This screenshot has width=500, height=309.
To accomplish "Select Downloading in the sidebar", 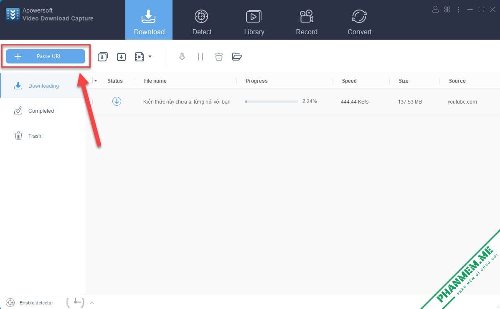I will point(43,86).
